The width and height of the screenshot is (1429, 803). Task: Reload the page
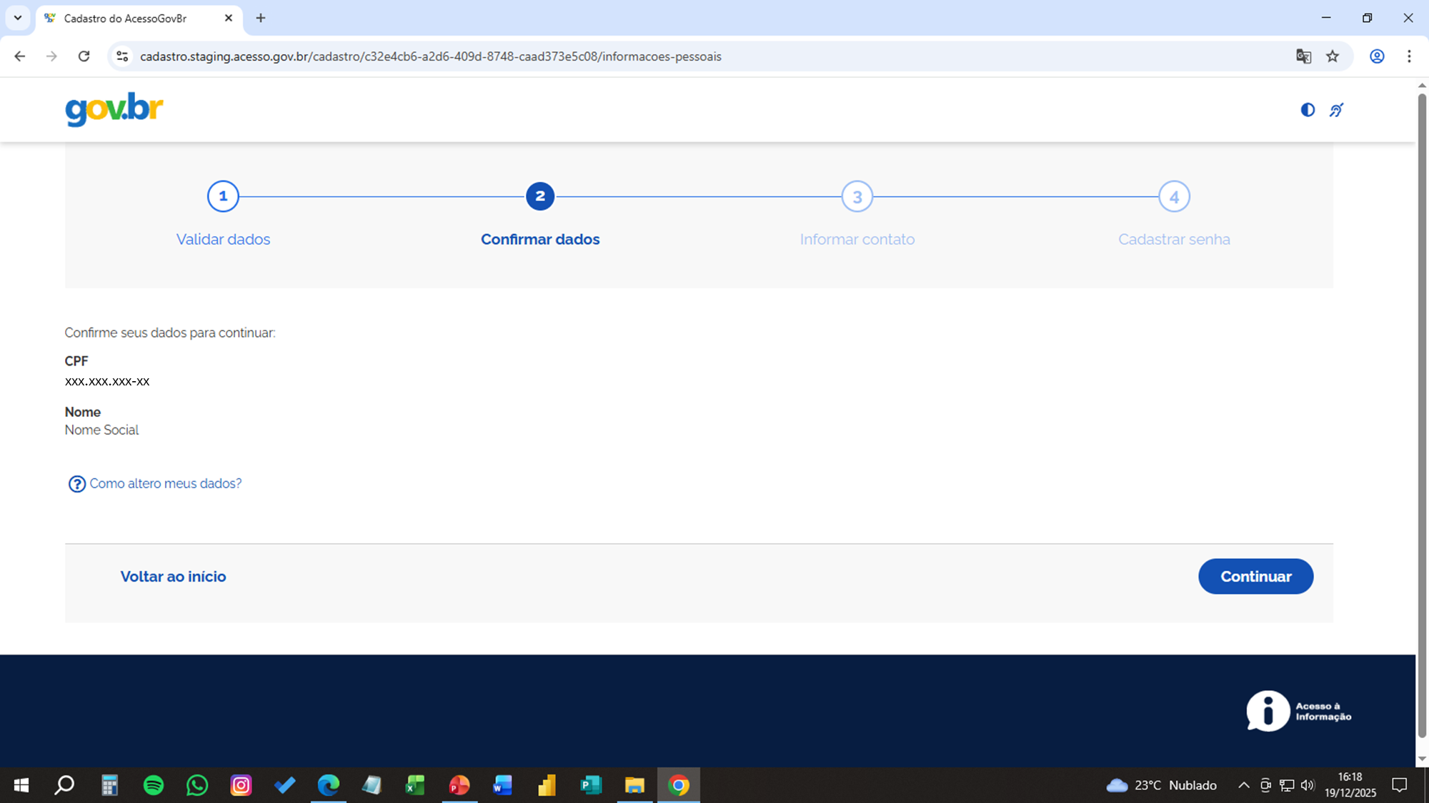pyautogui.click(x=84, y=56)
